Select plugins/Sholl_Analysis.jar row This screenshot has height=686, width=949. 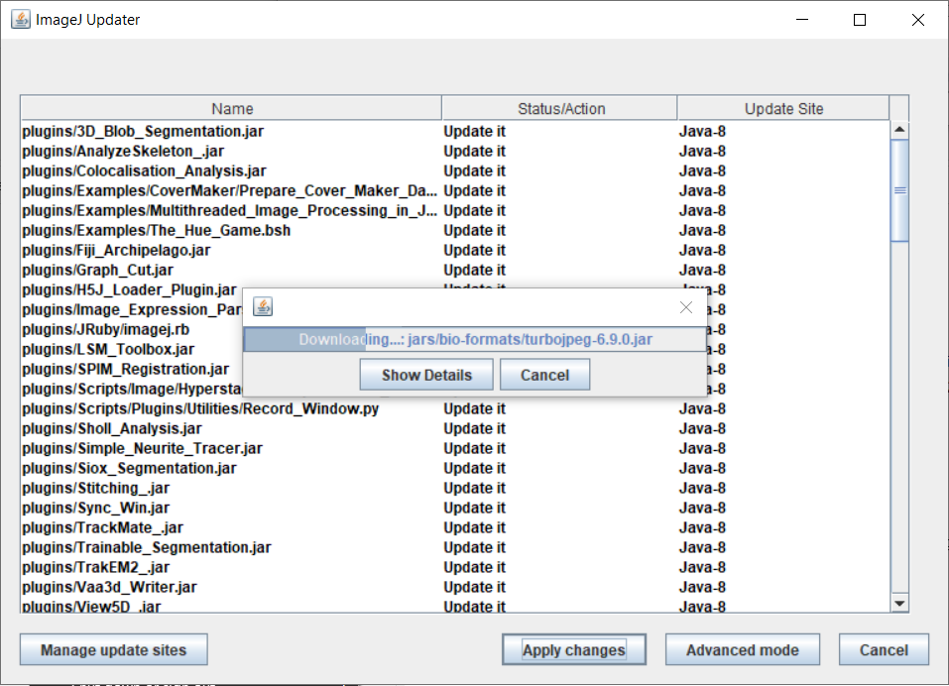(x=455, y=429)
